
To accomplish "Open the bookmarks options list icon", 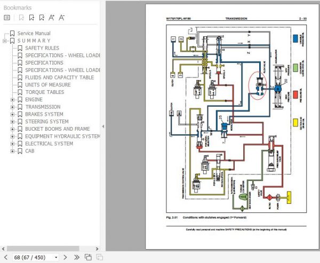I will point(7,18).
